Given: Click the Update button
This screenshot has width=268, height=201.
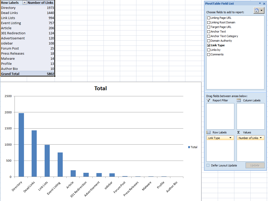Looking at the screenshot, I should click(255, 165).
